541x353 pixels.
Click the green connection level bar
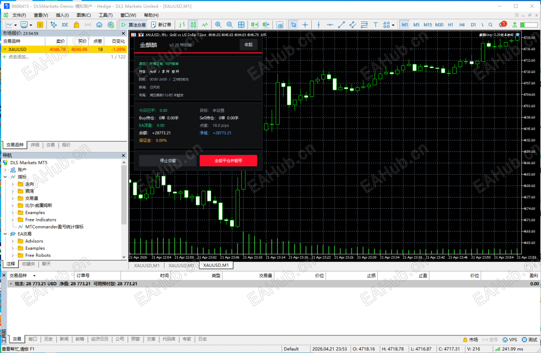pos(528,25)
